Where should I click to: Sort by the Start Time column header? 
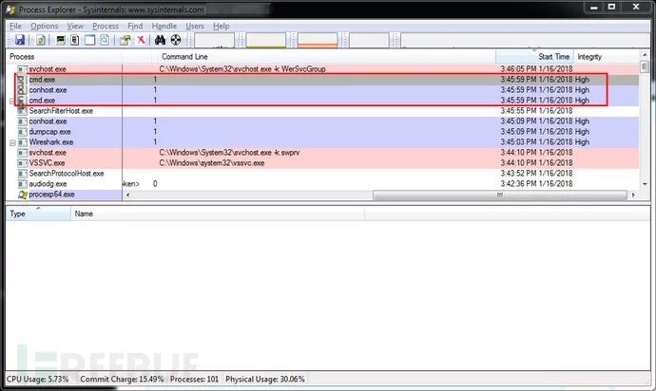(x=534, y=57)
